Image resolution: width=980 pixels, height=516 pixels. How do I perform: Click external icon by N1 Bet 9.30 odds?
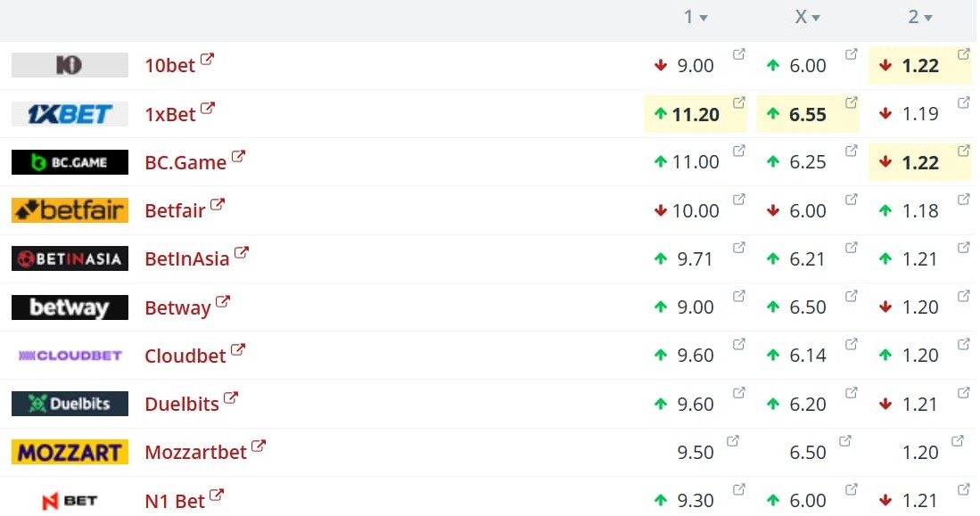coord(738,489)
